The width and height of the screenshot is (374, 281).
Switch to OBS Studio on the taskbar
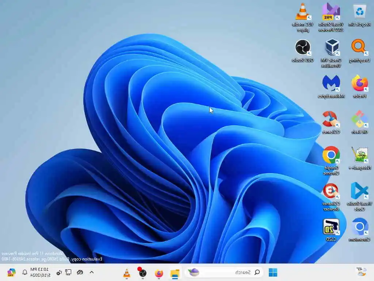[x=143, y=273]
